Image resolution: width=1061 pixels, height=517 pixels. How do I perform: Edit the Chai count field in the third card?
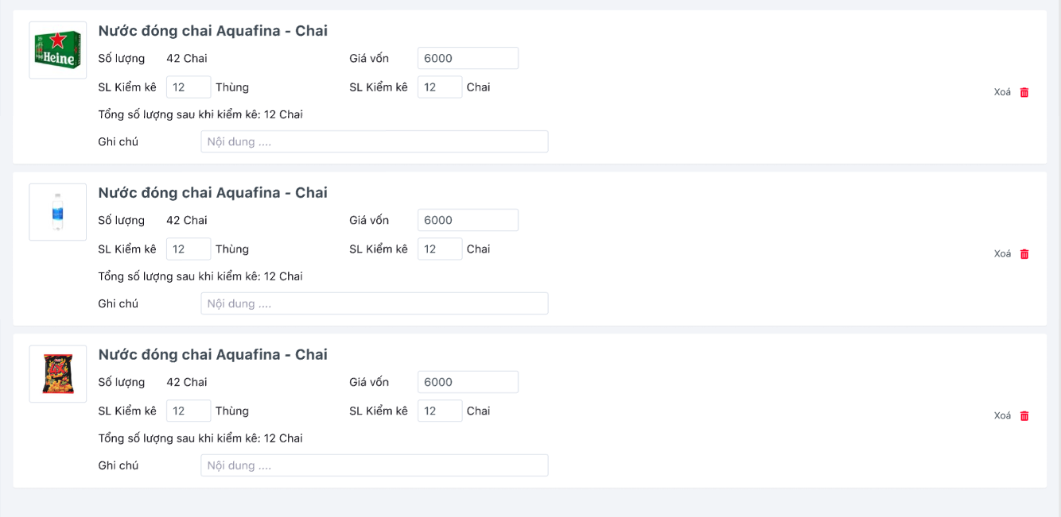[440, 411]
